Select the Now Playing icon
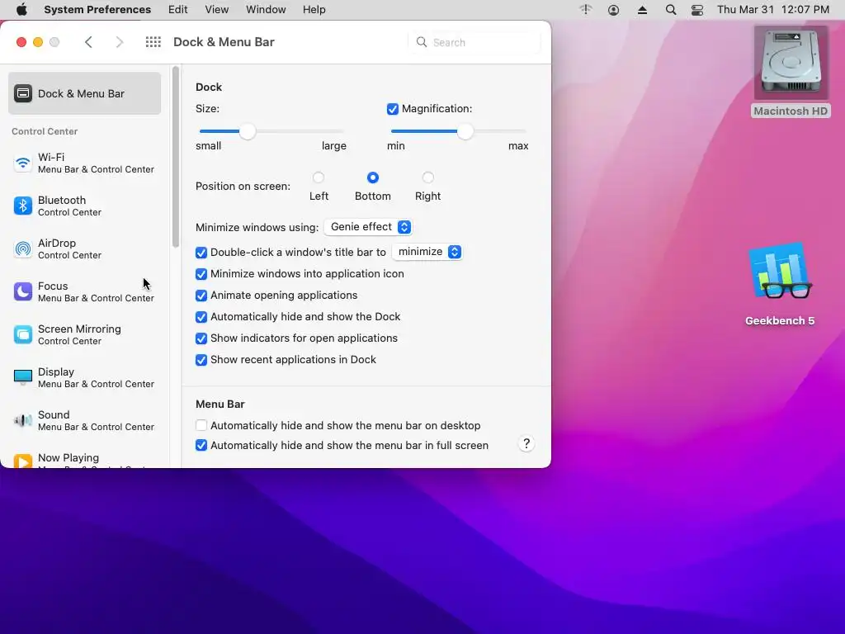This screenshot has width=845, height=634. pos(22,461)
